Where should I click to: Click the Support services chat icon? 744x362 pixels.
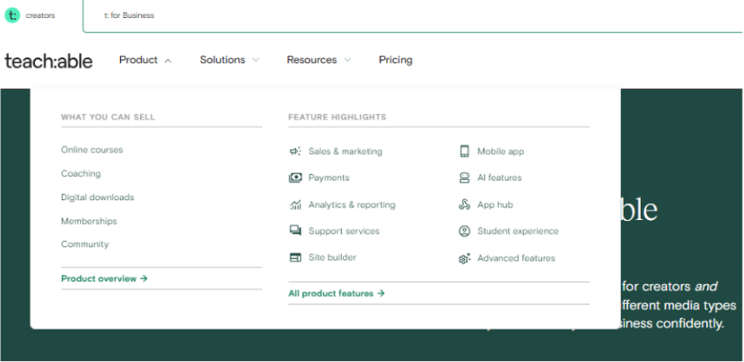[295, 231]
